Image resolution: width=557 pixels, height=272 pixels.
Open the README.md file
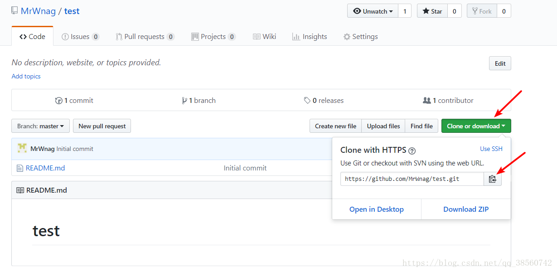coord(45,168)
